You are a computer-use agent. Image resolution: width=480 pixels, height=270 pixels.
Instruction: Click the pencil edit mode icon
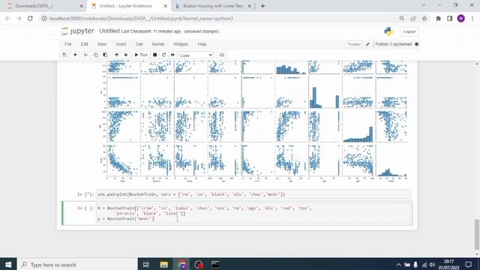click(368, 44)
